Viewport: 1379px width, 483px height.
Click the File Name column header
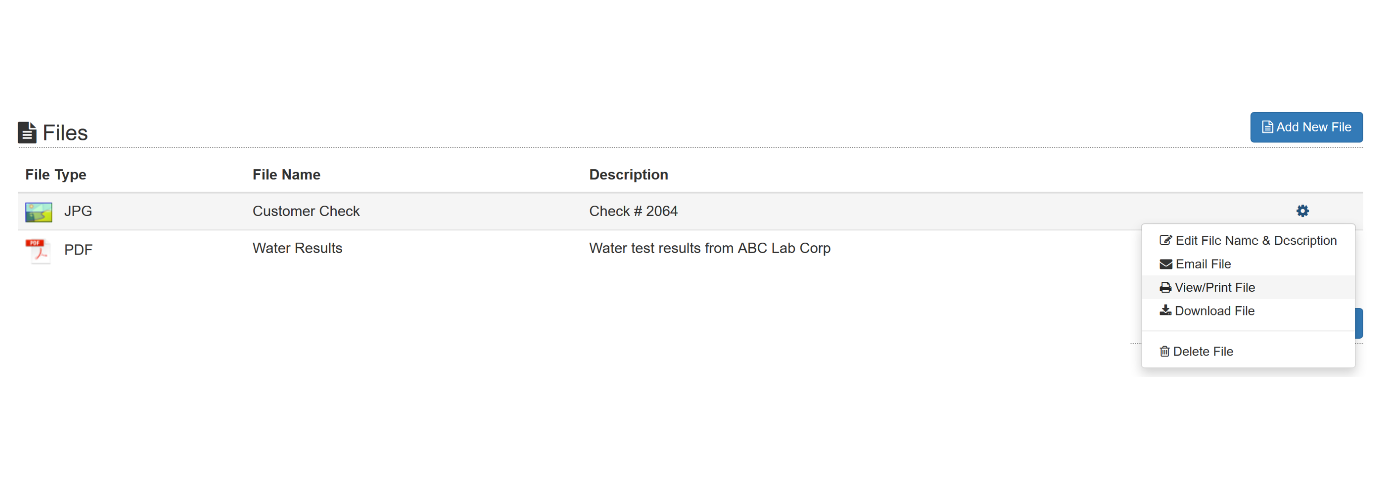click(286, 175)
